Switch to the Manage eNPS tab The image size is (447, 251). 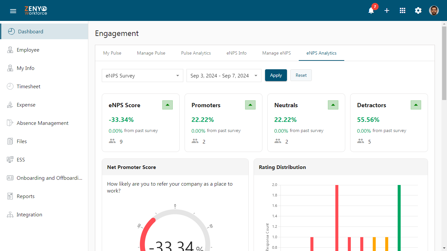pos(277,53)
